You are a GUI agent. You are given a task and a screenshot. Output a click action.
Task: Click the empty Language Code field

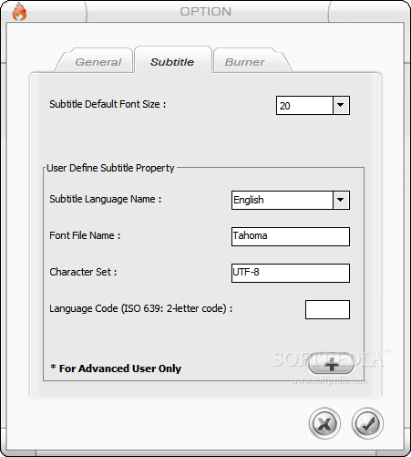[327, 309]
